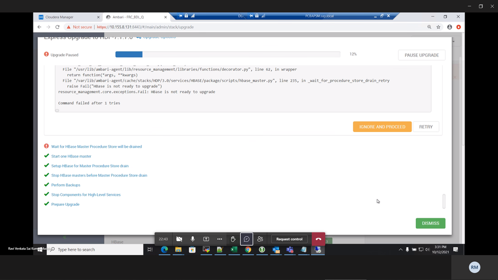Open Task View on the taskbar

[x=150, y=250]
